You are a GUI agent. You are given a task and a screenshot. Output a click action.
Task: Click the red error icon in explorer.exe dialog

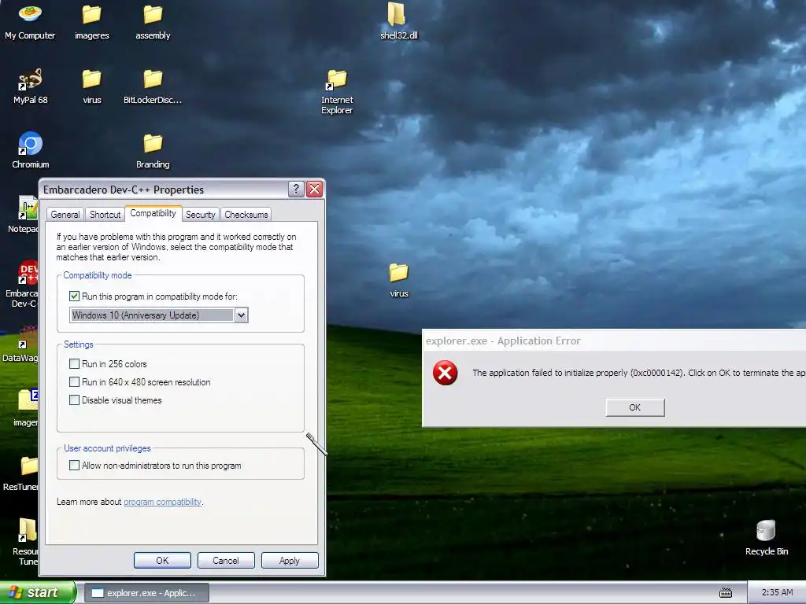click(x=446, y=373)
